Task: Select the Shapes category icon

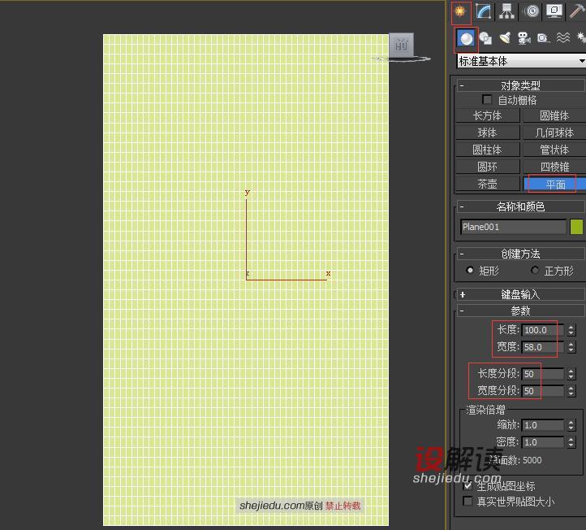Action: pyautogui.click(x=485, y=38)
